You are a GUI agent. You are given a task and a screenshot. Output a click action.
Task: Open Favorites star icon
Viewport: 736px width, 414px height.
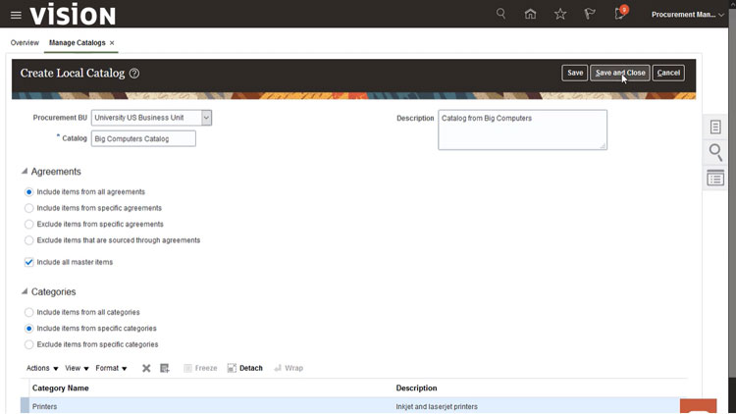pyautogui.click(x=560, y=14)
